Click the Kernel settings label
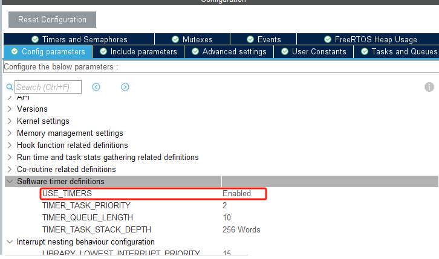Screen dimensions: 439x259 tap(43, 121)
